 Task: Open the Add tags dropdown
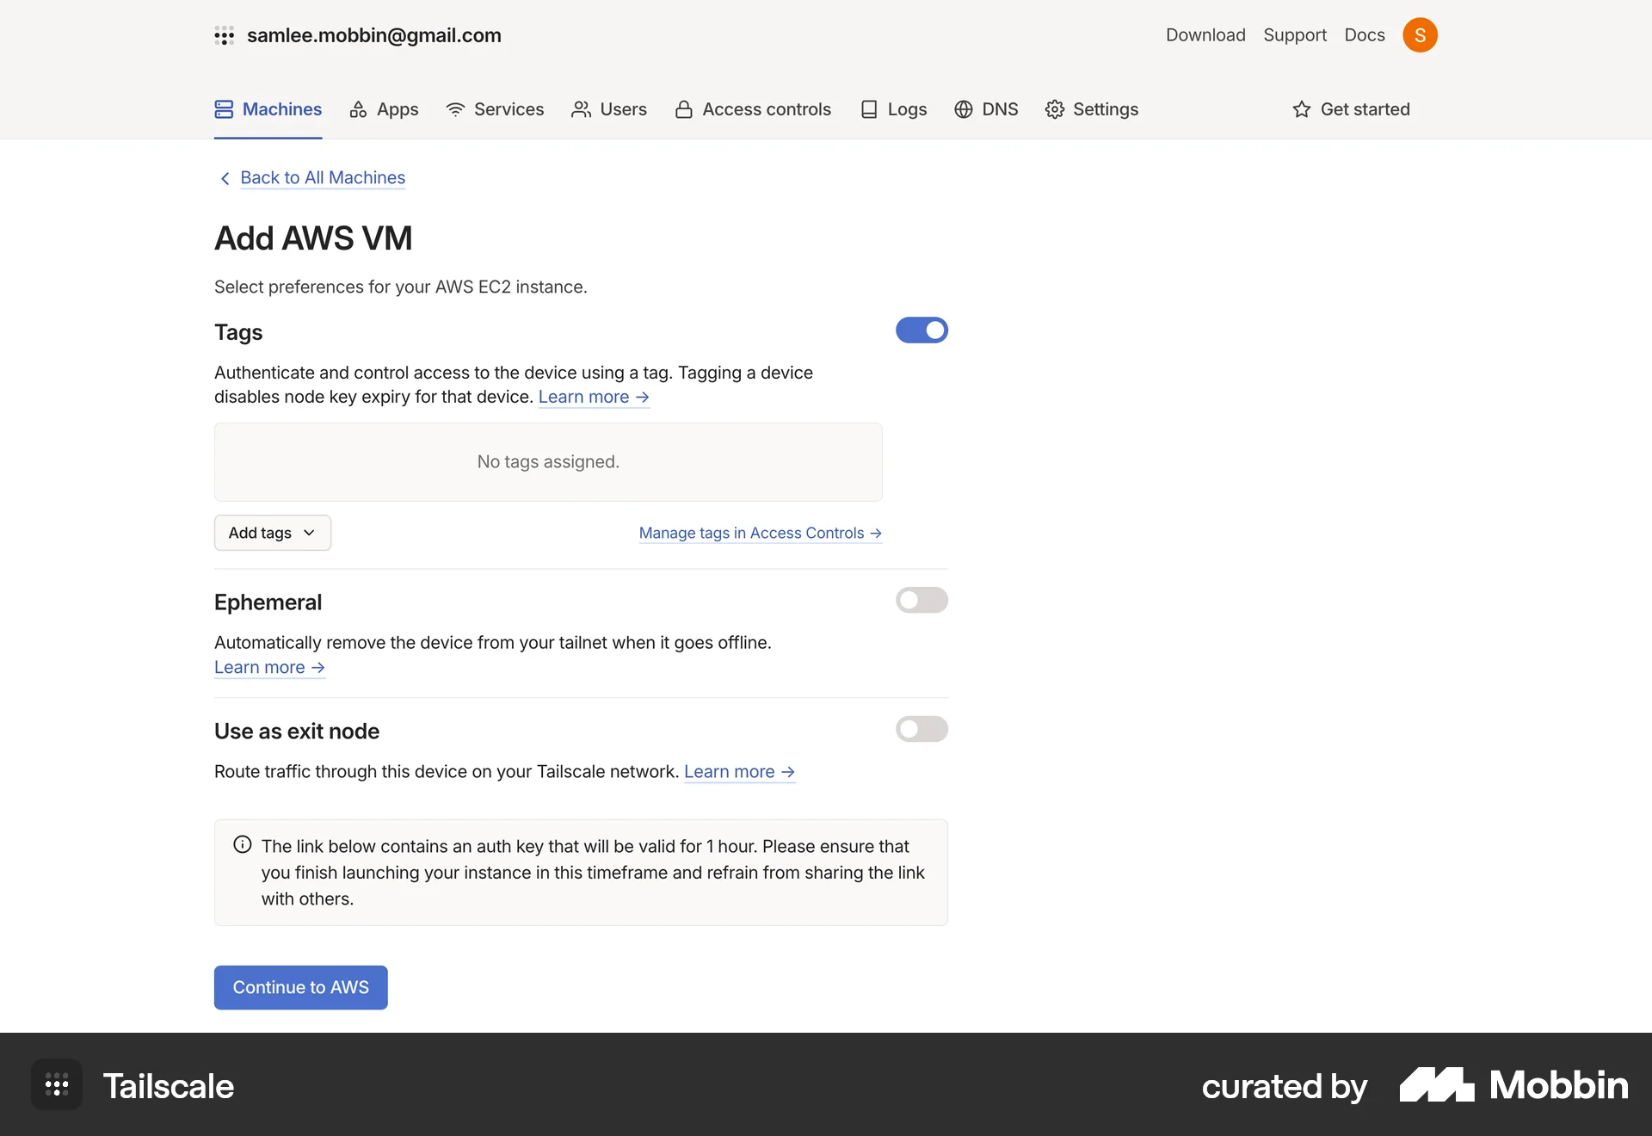click(272, 532)
